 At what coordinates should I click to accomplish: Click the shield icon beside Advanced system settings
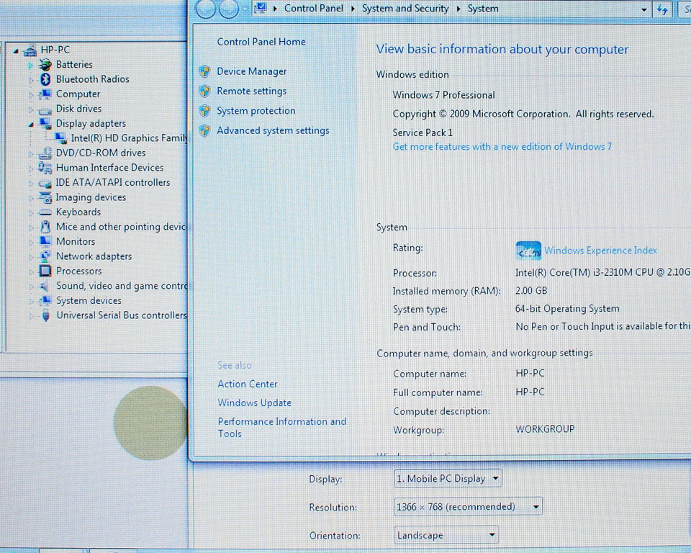[204, 130]
